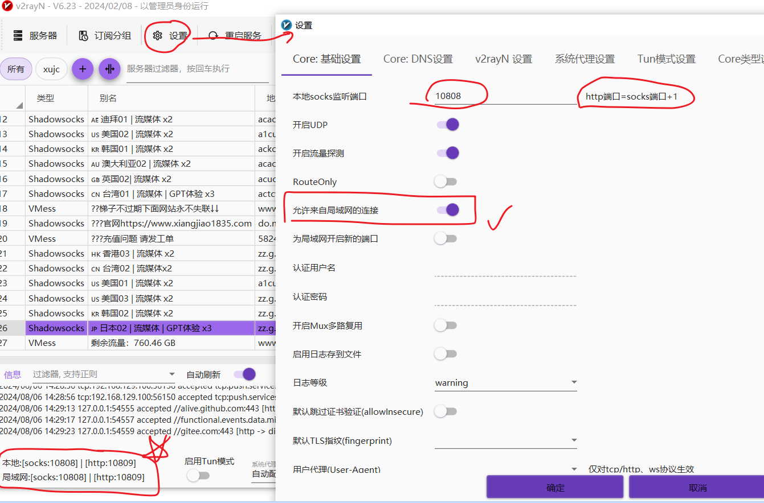Enable 为局域网开启新的端口 switch
Viewport: 764px width, 503px height.
pyautogui.click(x=446, y=238)
